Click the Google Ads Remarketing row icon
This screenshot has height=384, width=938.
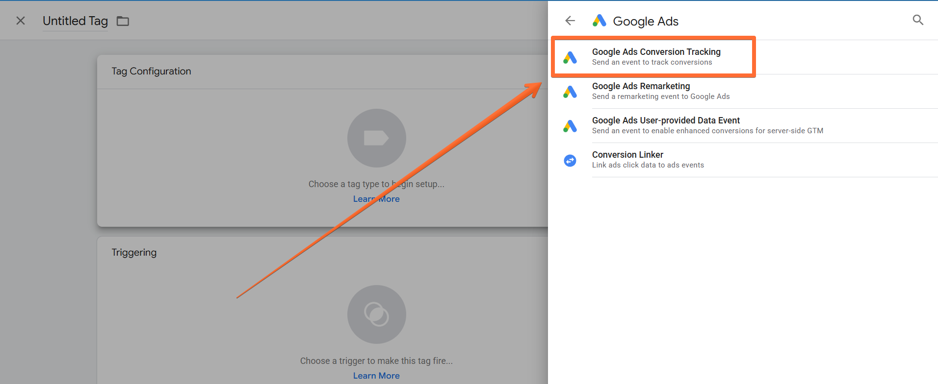tap(570, 92)
